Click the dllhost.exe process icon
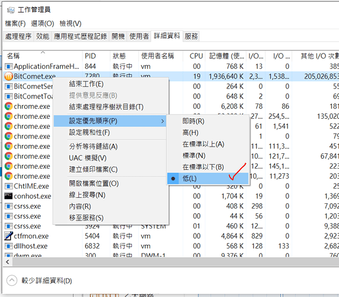The width and height of the screenshot is (339, 297). click(8, 246)
